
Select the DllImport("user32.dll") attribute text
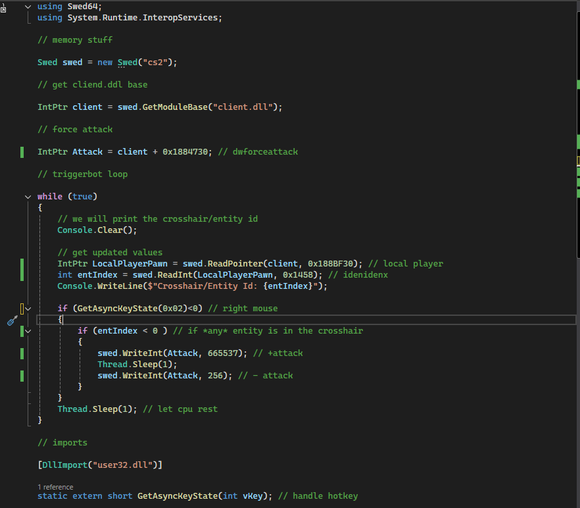coord(99,465)
